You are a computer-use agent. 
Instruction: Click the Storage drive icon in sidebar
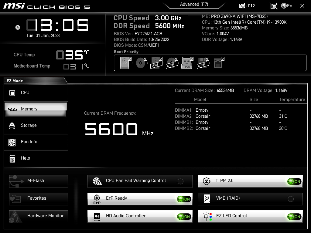[x=12, y=126]
